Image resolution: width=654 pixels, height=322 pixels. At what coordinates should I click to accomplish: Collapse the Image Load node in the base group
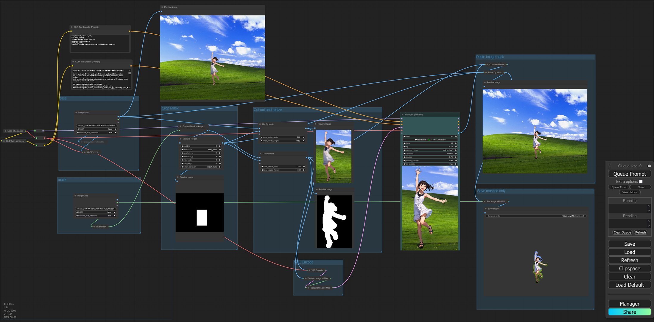pos(76,112)
